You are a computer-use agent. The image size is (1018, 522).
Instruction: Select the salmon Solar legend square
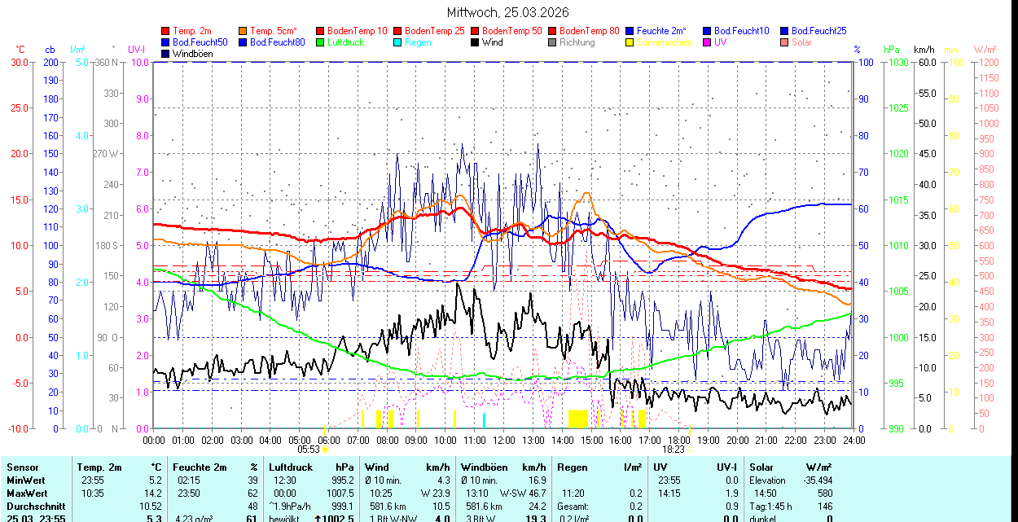tap(784, 42)
